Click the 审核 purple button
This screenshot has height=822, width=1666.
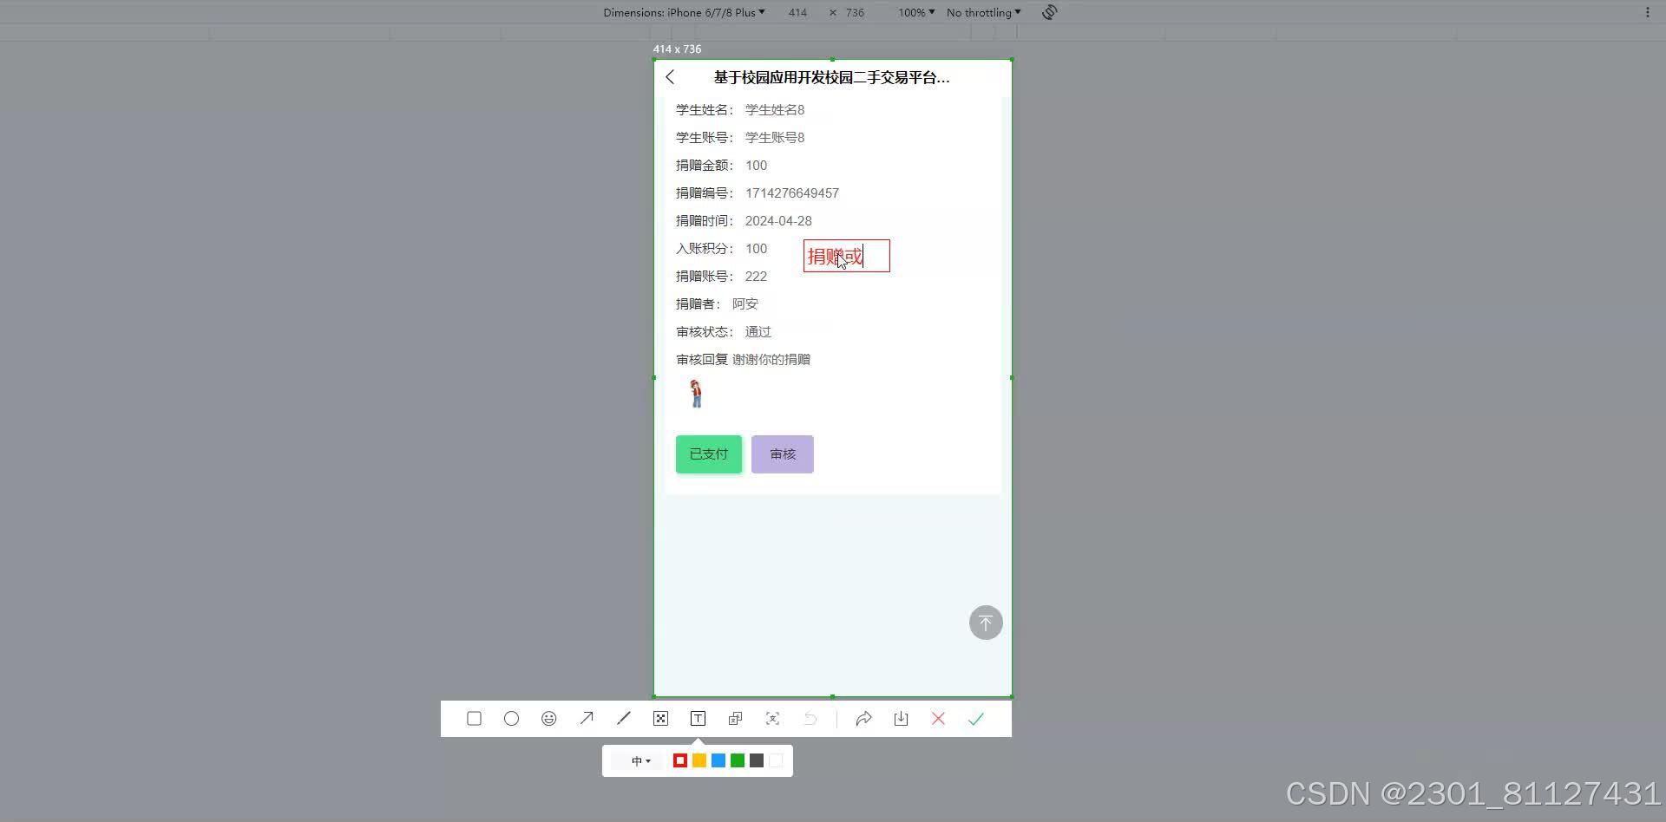pyautogui.click(x=783, y=454)
